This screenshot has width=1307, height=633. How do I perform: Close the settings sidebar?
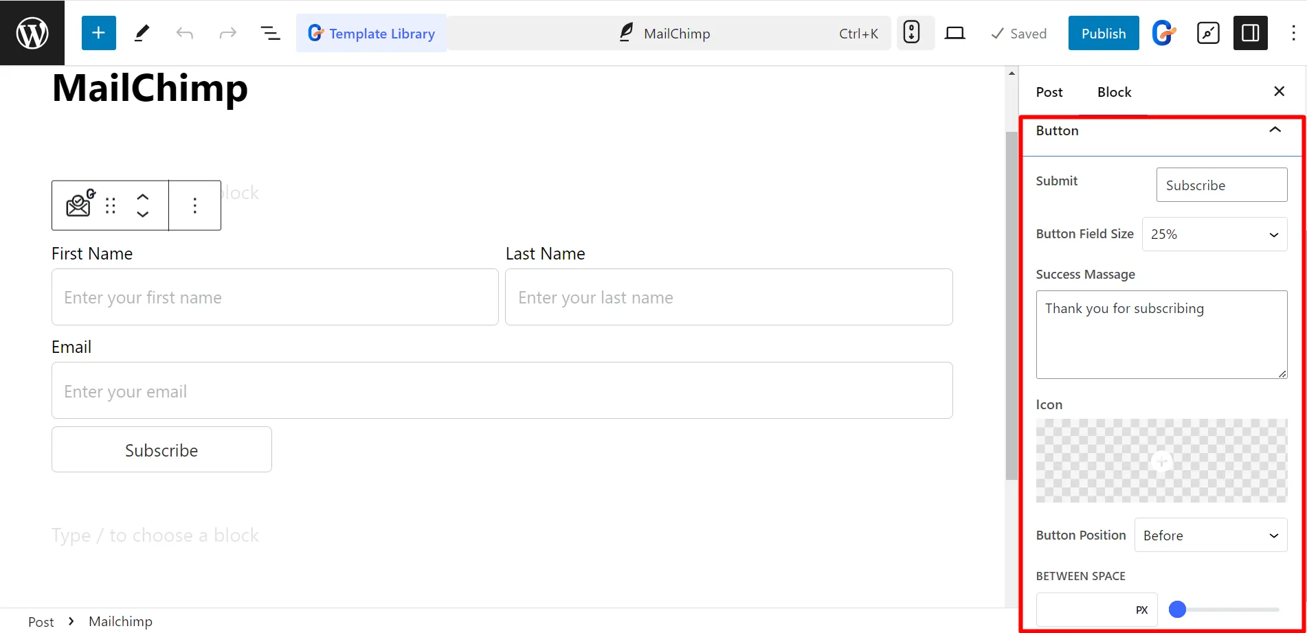click(1279, 91)
